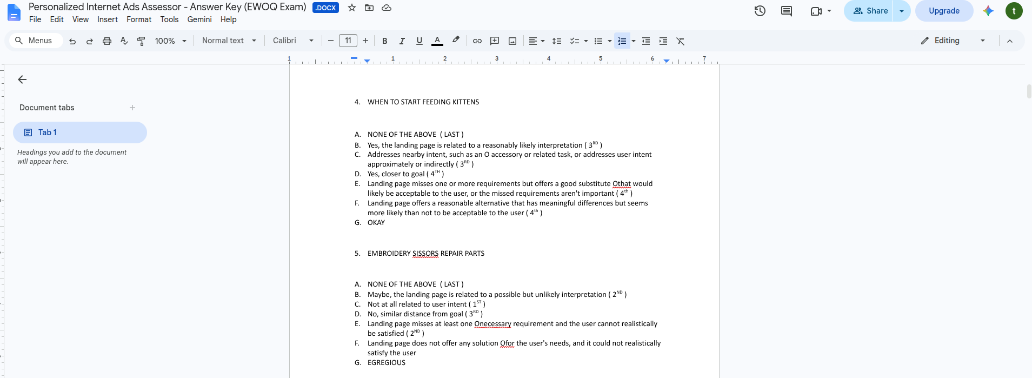Screen dimensions: 1032x378
Task: Open the View menu
Action: pos(81,19)
